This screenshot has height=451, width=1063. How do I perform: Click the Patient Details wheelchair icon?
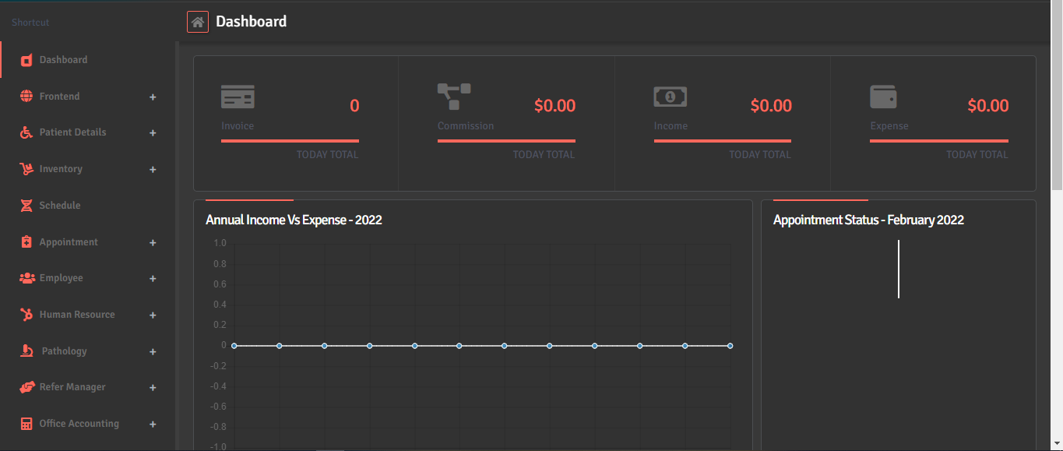tap(26, 132)
